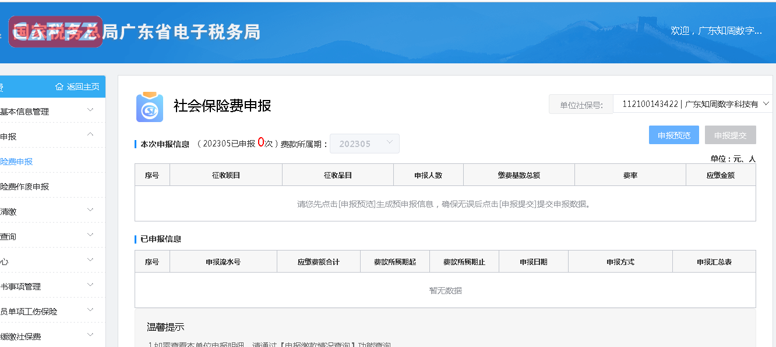
Task: Click the 申报预览 button
Action: coord(673,135)
